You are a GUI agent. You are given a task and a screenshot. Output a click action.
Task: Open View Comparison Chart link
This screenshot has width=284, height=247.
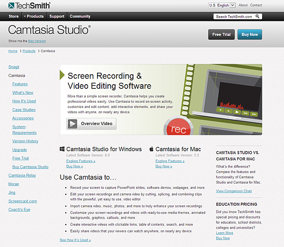[x=234, y=191]
